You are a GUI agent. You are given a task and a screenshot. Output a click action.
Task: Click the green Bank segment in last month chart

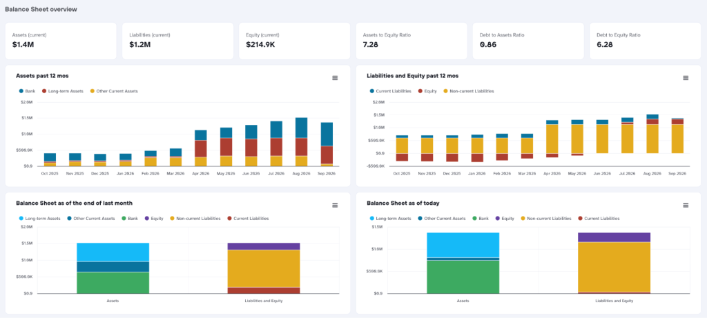click(x=113, y=283)
